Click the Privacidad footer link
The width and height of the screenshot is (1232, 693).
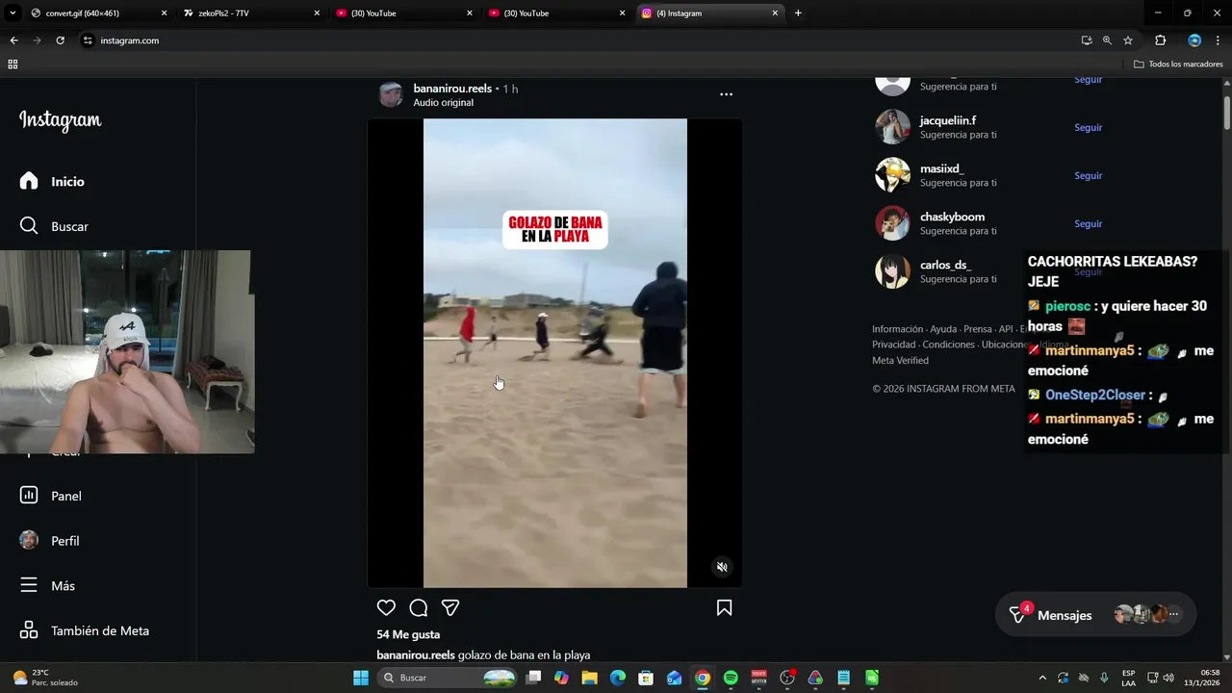(894, 345)
